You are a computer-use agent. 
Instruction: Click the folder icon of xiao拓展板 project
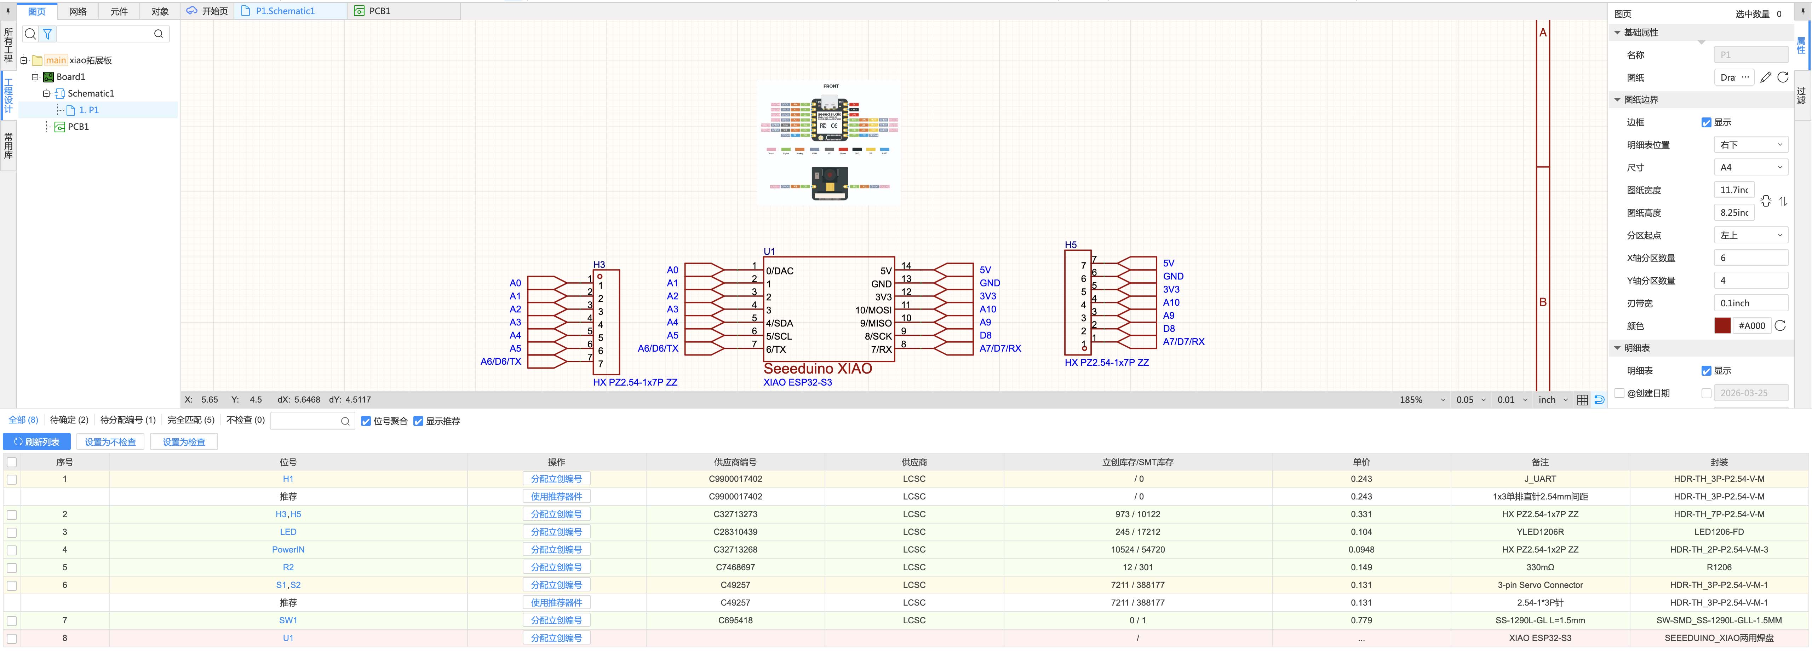[37, 60]
